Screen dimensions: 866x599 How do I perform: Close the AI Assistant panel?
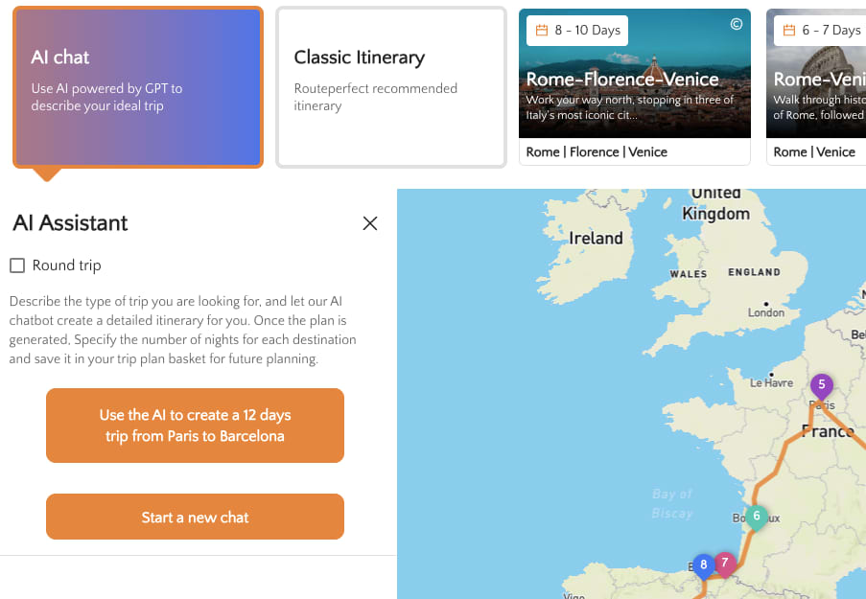point(370,223)
